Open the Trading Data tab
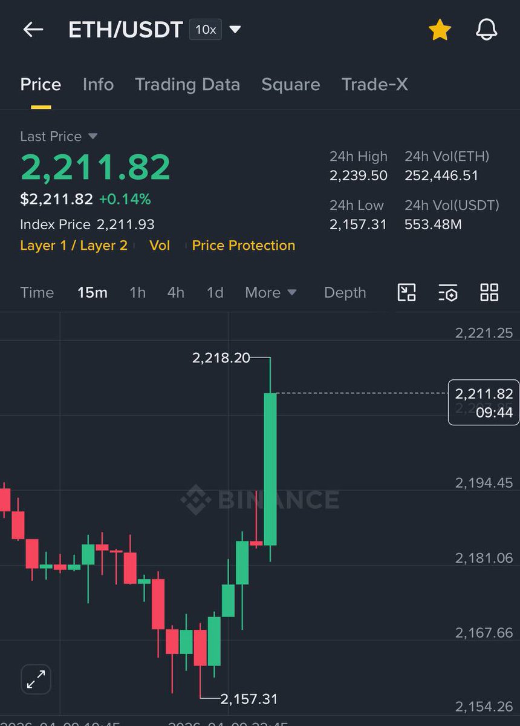This screenshot has height=726, width=520. coord(187,85)
